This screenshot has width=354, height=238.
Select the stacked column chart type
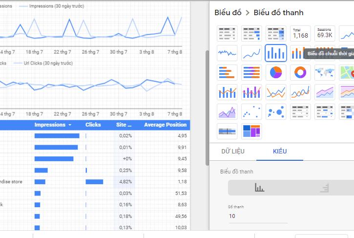(297, 53)
